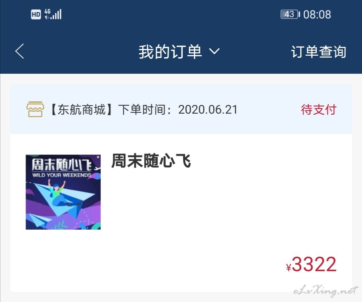This screenshot has width=362, height=302.
Task: Tap the WILD YOUR WEEKENDS banner text
Action: (62, 175)
